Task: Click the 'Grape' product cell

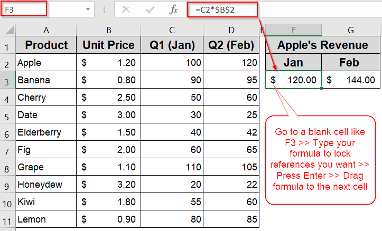Action: [x=46, y=167]
